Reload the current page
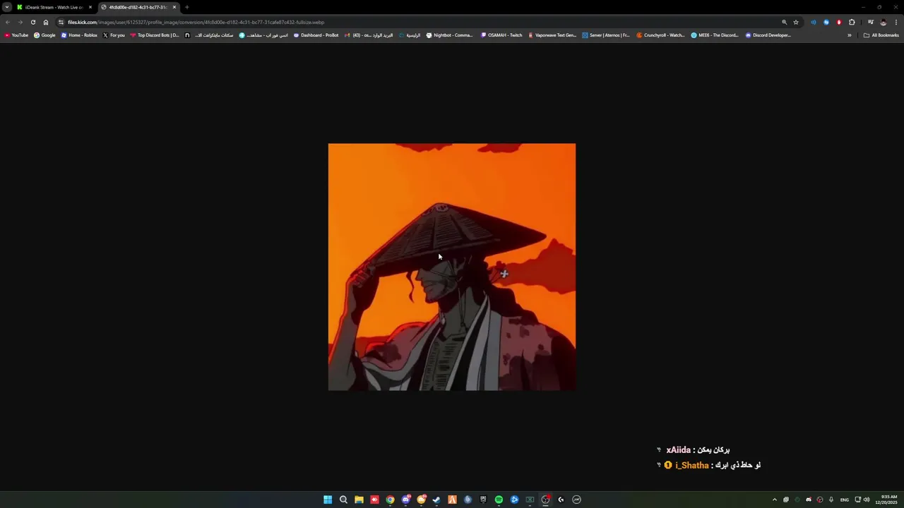The height and width of the screenshot is (508, 904). click(x=33, y=22)
